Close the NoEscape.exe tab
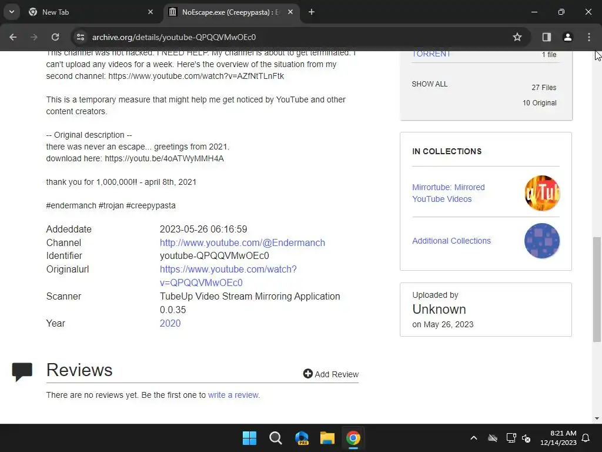This screenshot has width=602, height=452. (290, 12)
